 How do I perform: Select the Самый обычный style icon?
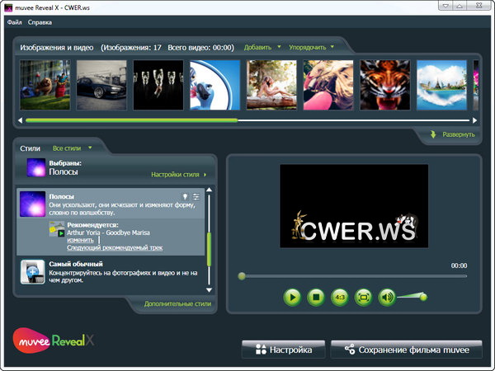(32, 273)
